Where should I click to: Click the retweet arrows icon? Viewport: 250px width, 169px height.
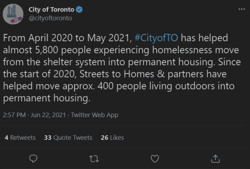94,159
